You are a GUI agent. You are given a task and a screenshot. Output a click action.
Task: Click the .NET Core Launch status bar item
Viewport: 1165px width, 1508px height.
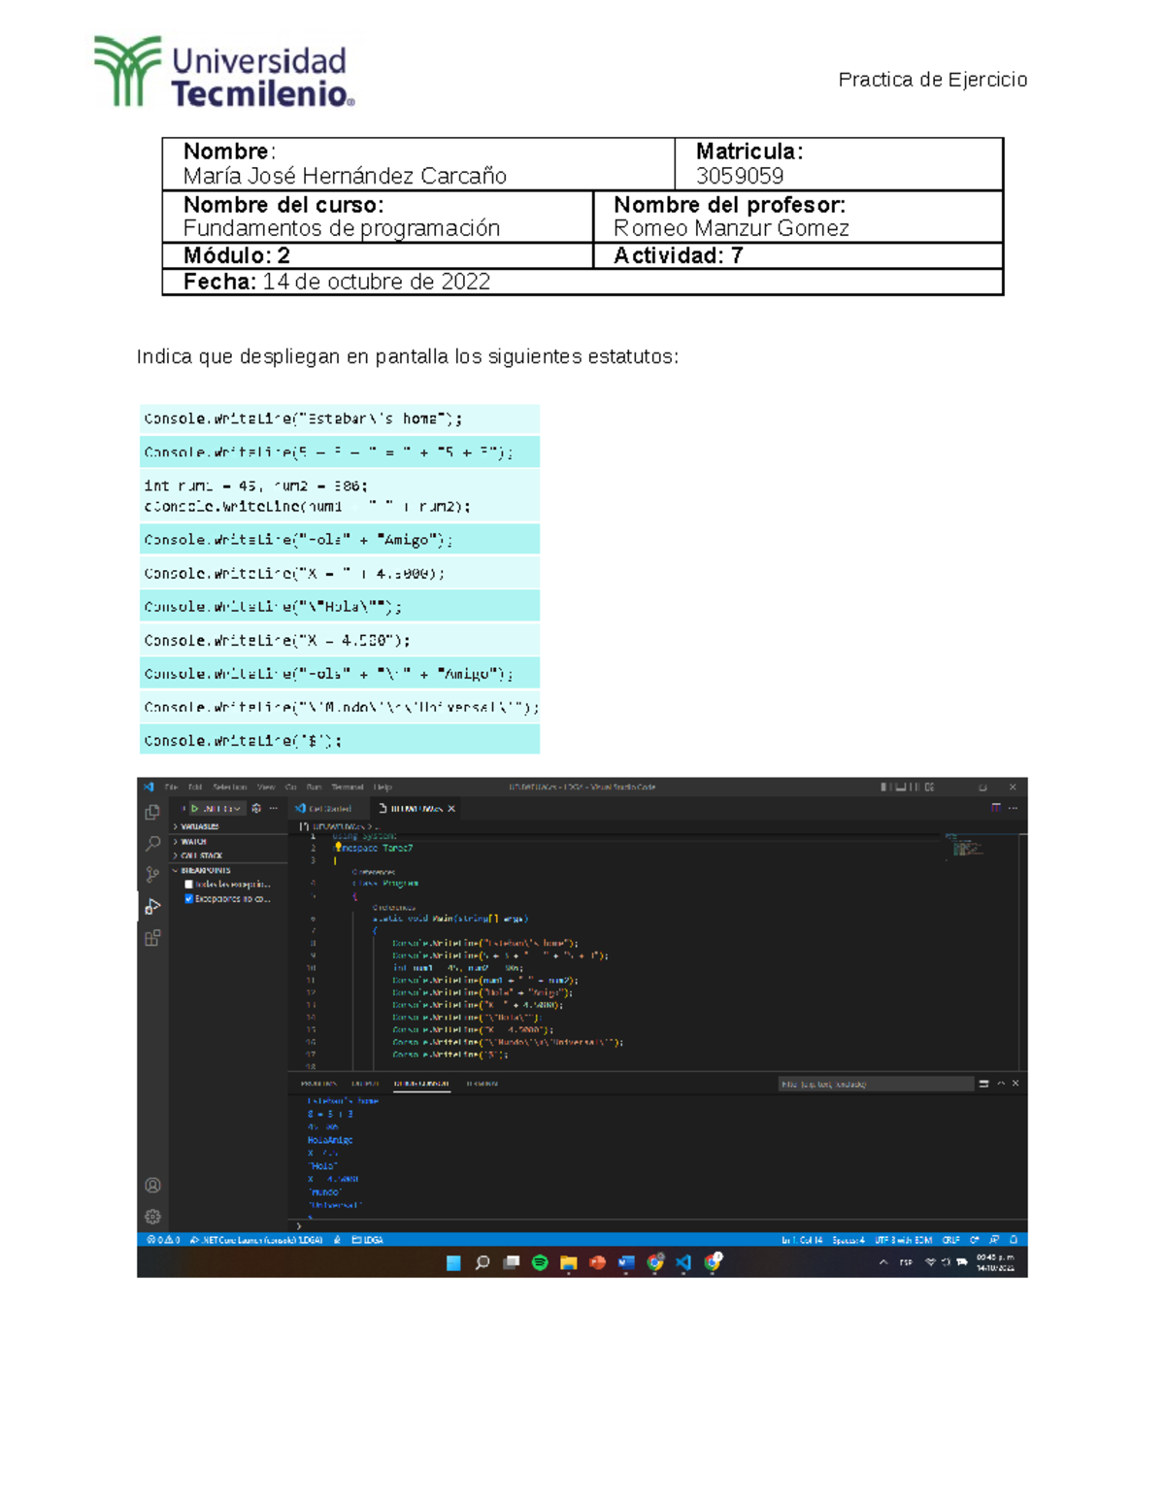click(256, 1240)
